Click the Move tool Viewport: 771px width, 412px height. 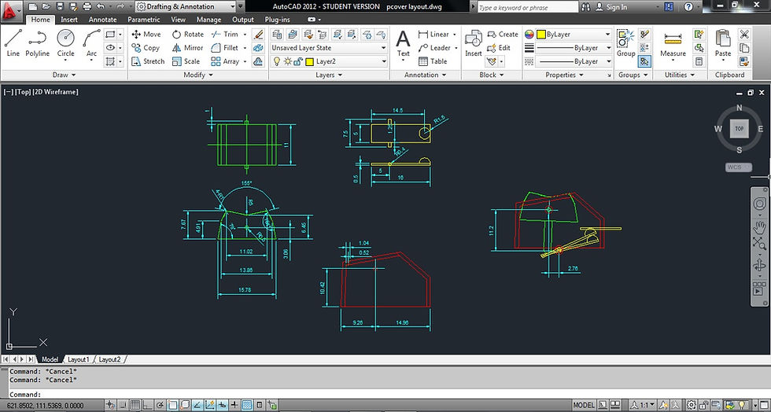click(x=146, y=35)
